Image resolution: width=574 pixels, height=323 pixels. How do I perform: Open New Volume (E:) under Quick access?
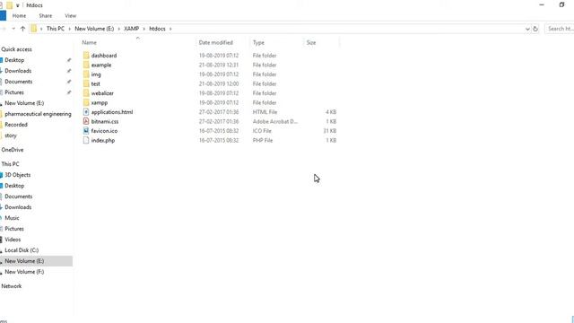click(x=24, y=103)
